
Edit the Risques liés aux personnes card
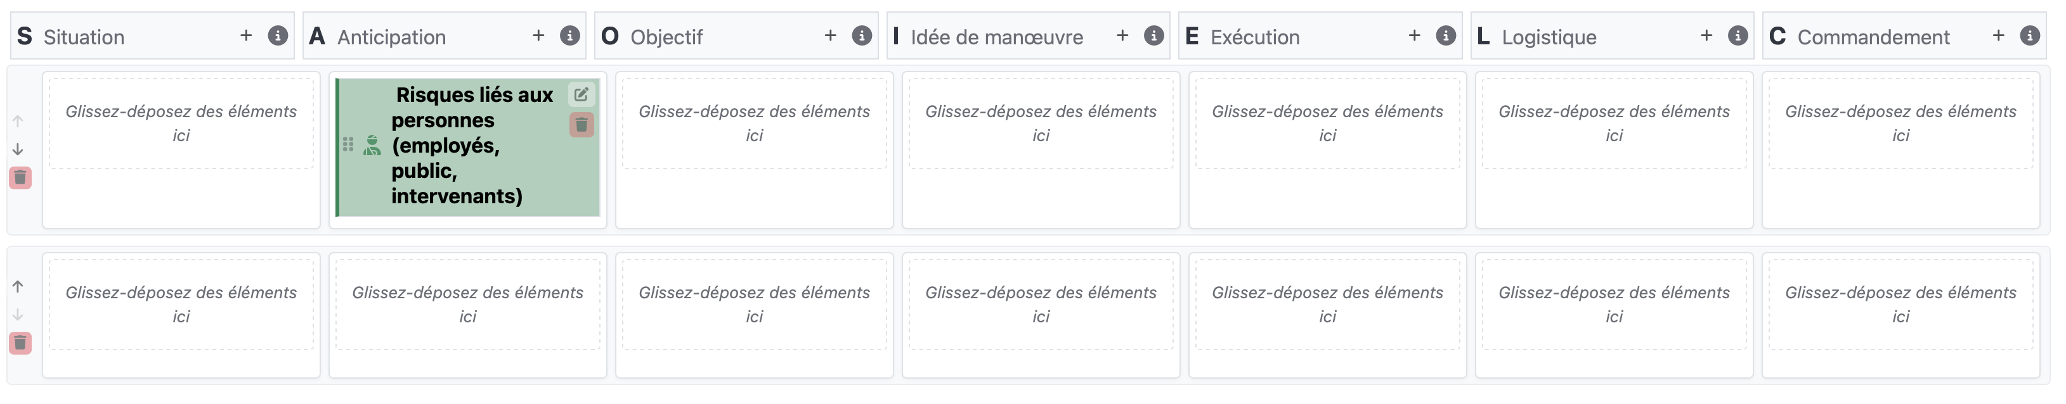pyautogui.click(x=581, y=94)
